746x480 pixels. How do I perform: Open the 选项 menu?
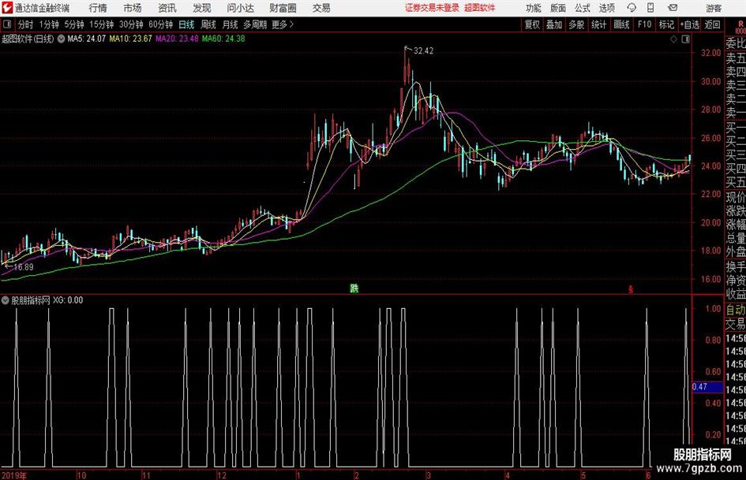click(606, 8)
